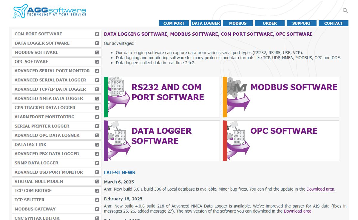Viewport: 358px width, 220px height.
Task: Expand the COM Port Software sidebar arrow
Action: click(97, 34)
